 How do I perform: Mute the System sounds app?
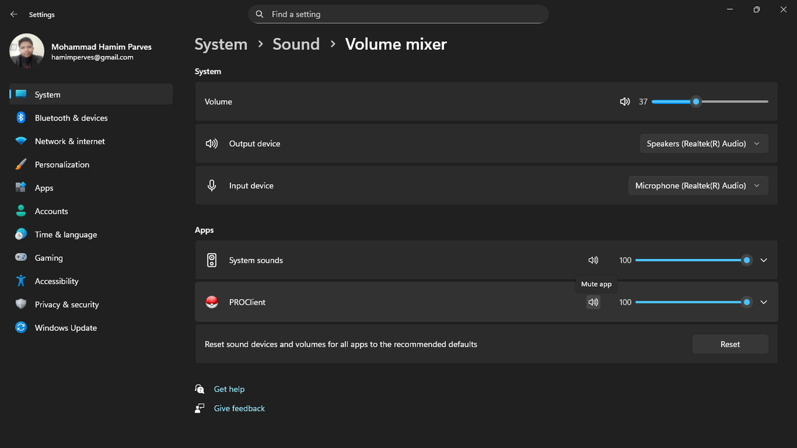[593, 260]
